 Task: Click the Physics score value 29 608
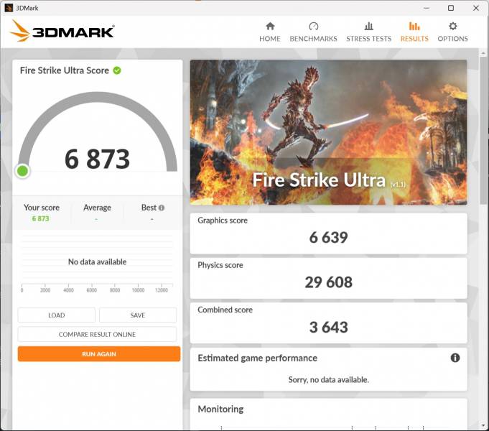(x=328, y=282)
